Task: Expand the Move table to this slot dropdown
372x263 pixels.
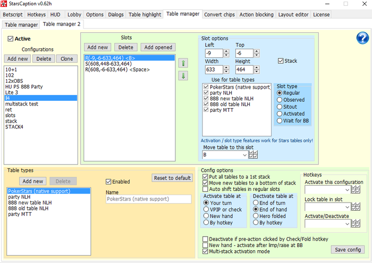Action: (x=244, y=155)
